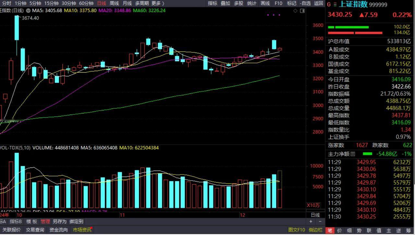Click the 最高指数 3437.81 row

coord(370,115)
